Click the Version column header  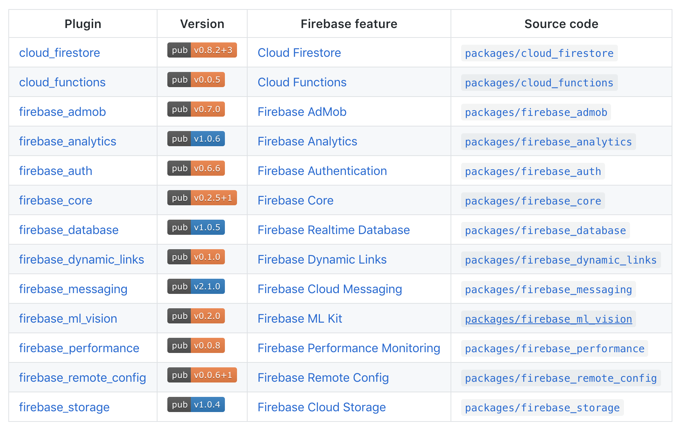tap(202, 24)
